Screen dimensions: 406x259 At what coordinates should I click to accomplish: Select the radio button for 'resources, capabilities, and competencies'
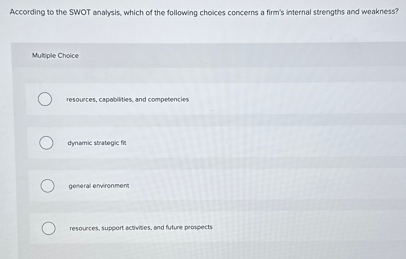pos(45,99)
